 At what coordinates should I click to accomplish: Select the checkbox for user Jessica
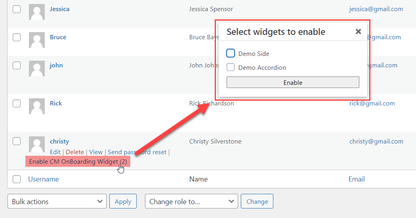pos(17,9)
